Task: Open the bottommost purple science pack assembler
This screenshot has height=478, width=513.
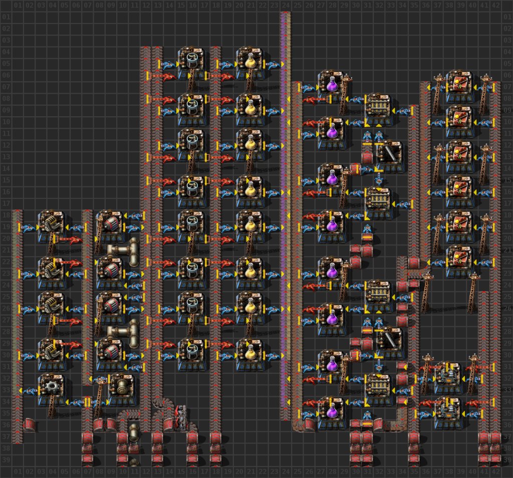Action: click(333, 414)
